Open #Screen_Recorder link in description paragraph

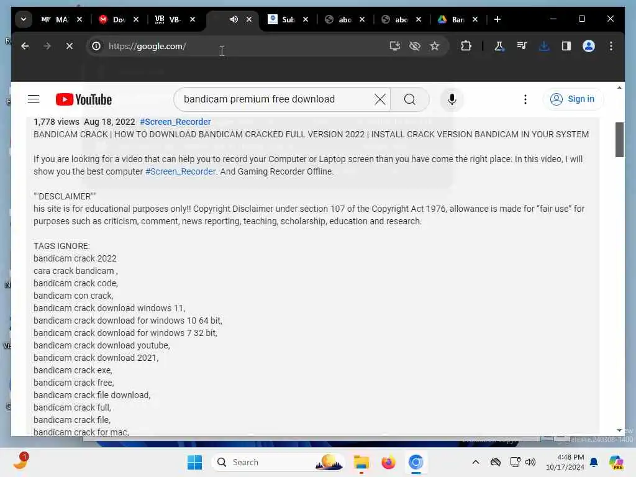coord(181,171)
